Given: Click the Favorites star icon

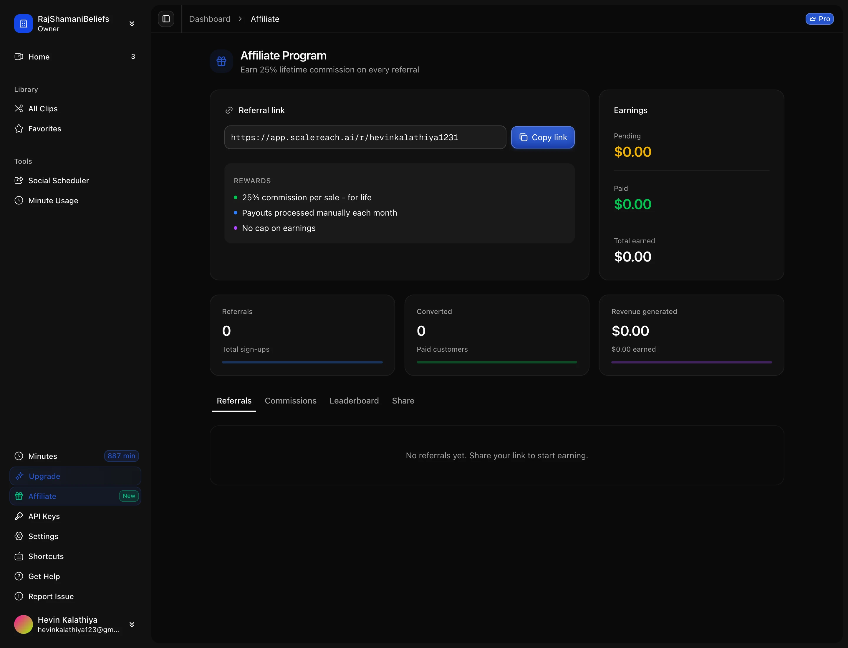Looking at the screenshot, I should tap(19, 128).
